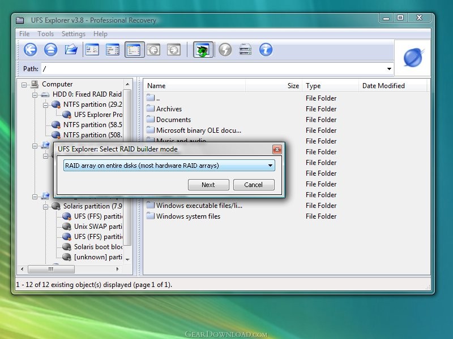Open the Path field dropdown arrow
Image resolution: width=453 pixels, height=339 pixels.
click(x=389, y=69)
